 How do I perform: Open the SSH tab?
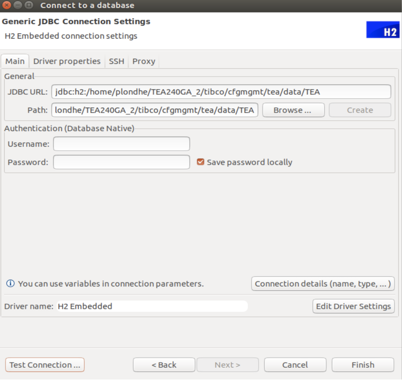(x=117, y=61)
